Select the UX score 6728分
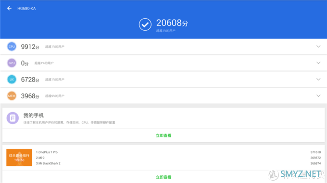 click(x=30, y=80)
